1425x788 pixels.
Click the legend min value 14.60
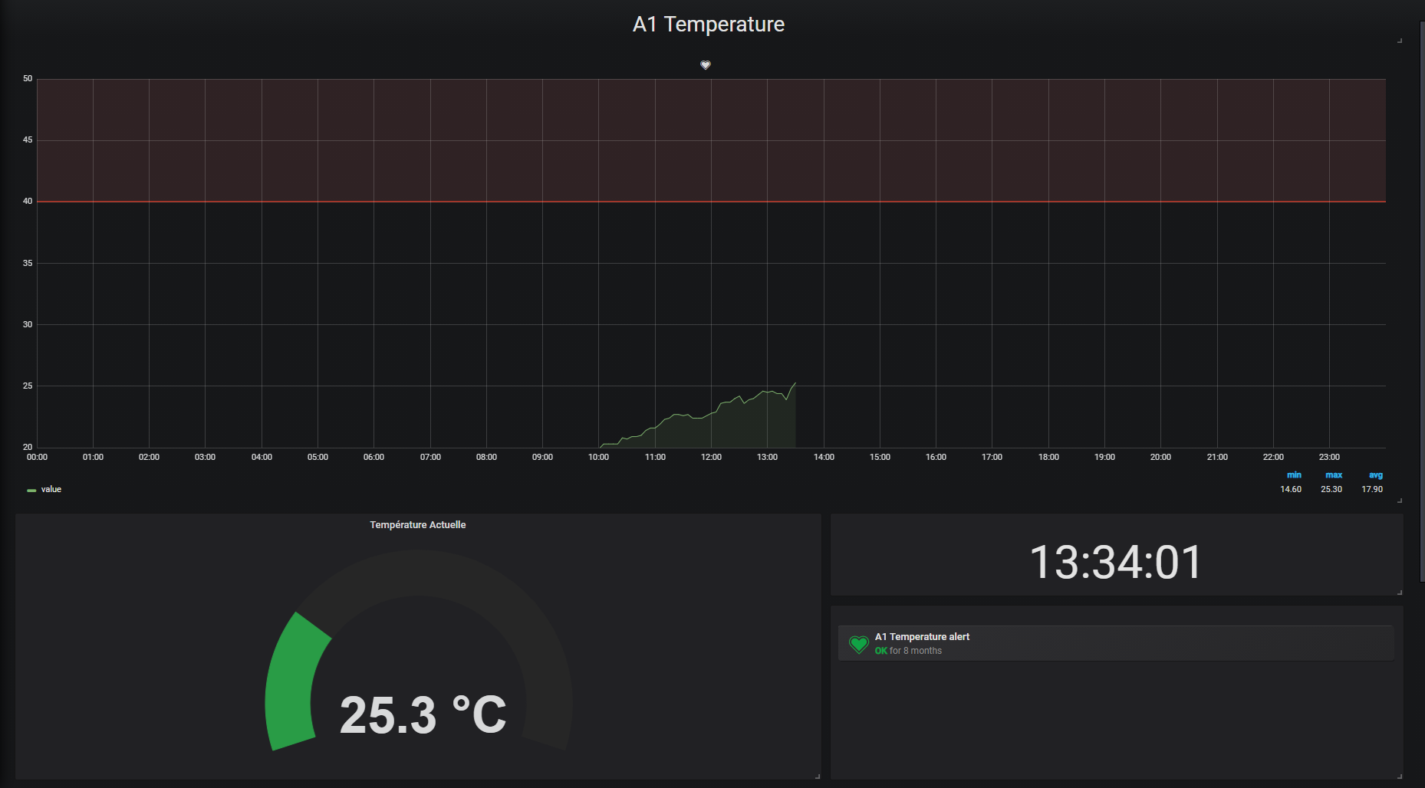pos(1291,489)
